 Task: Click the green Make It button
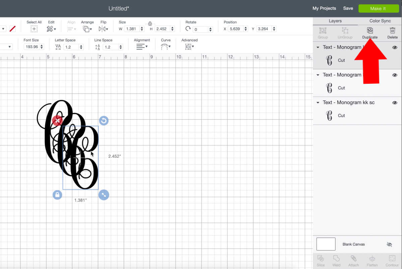378,8
